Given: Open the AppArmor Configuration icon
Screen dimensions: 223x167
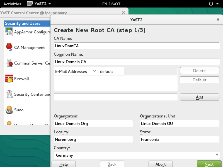Looking at the screenshot, I should coord(9,32).
